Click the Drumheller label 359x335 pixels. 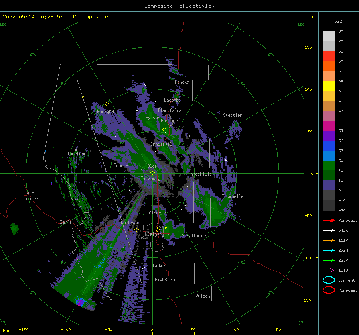[234, 196]
